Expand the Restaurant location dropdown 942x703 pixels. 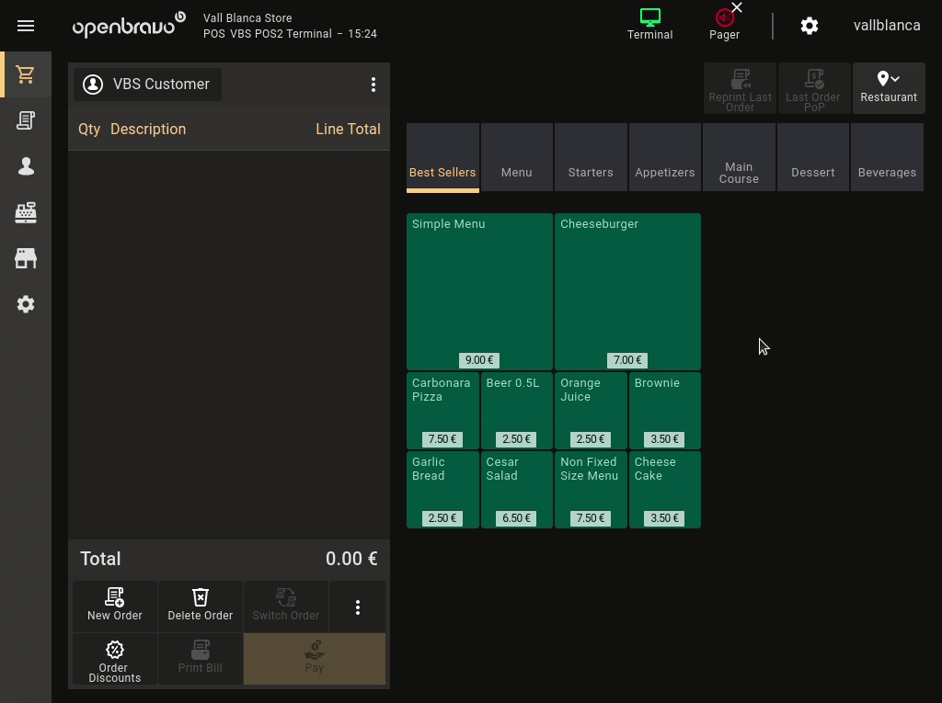888,87
